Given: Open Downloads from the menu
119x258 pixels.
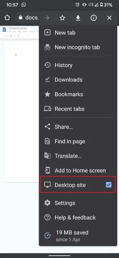Looking at the screenshot, I should pos(78,80).
